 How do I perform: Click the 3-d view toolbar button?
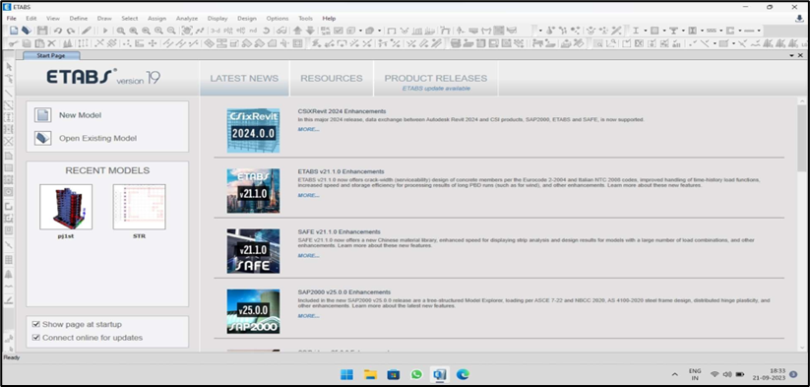click(216, 31)
